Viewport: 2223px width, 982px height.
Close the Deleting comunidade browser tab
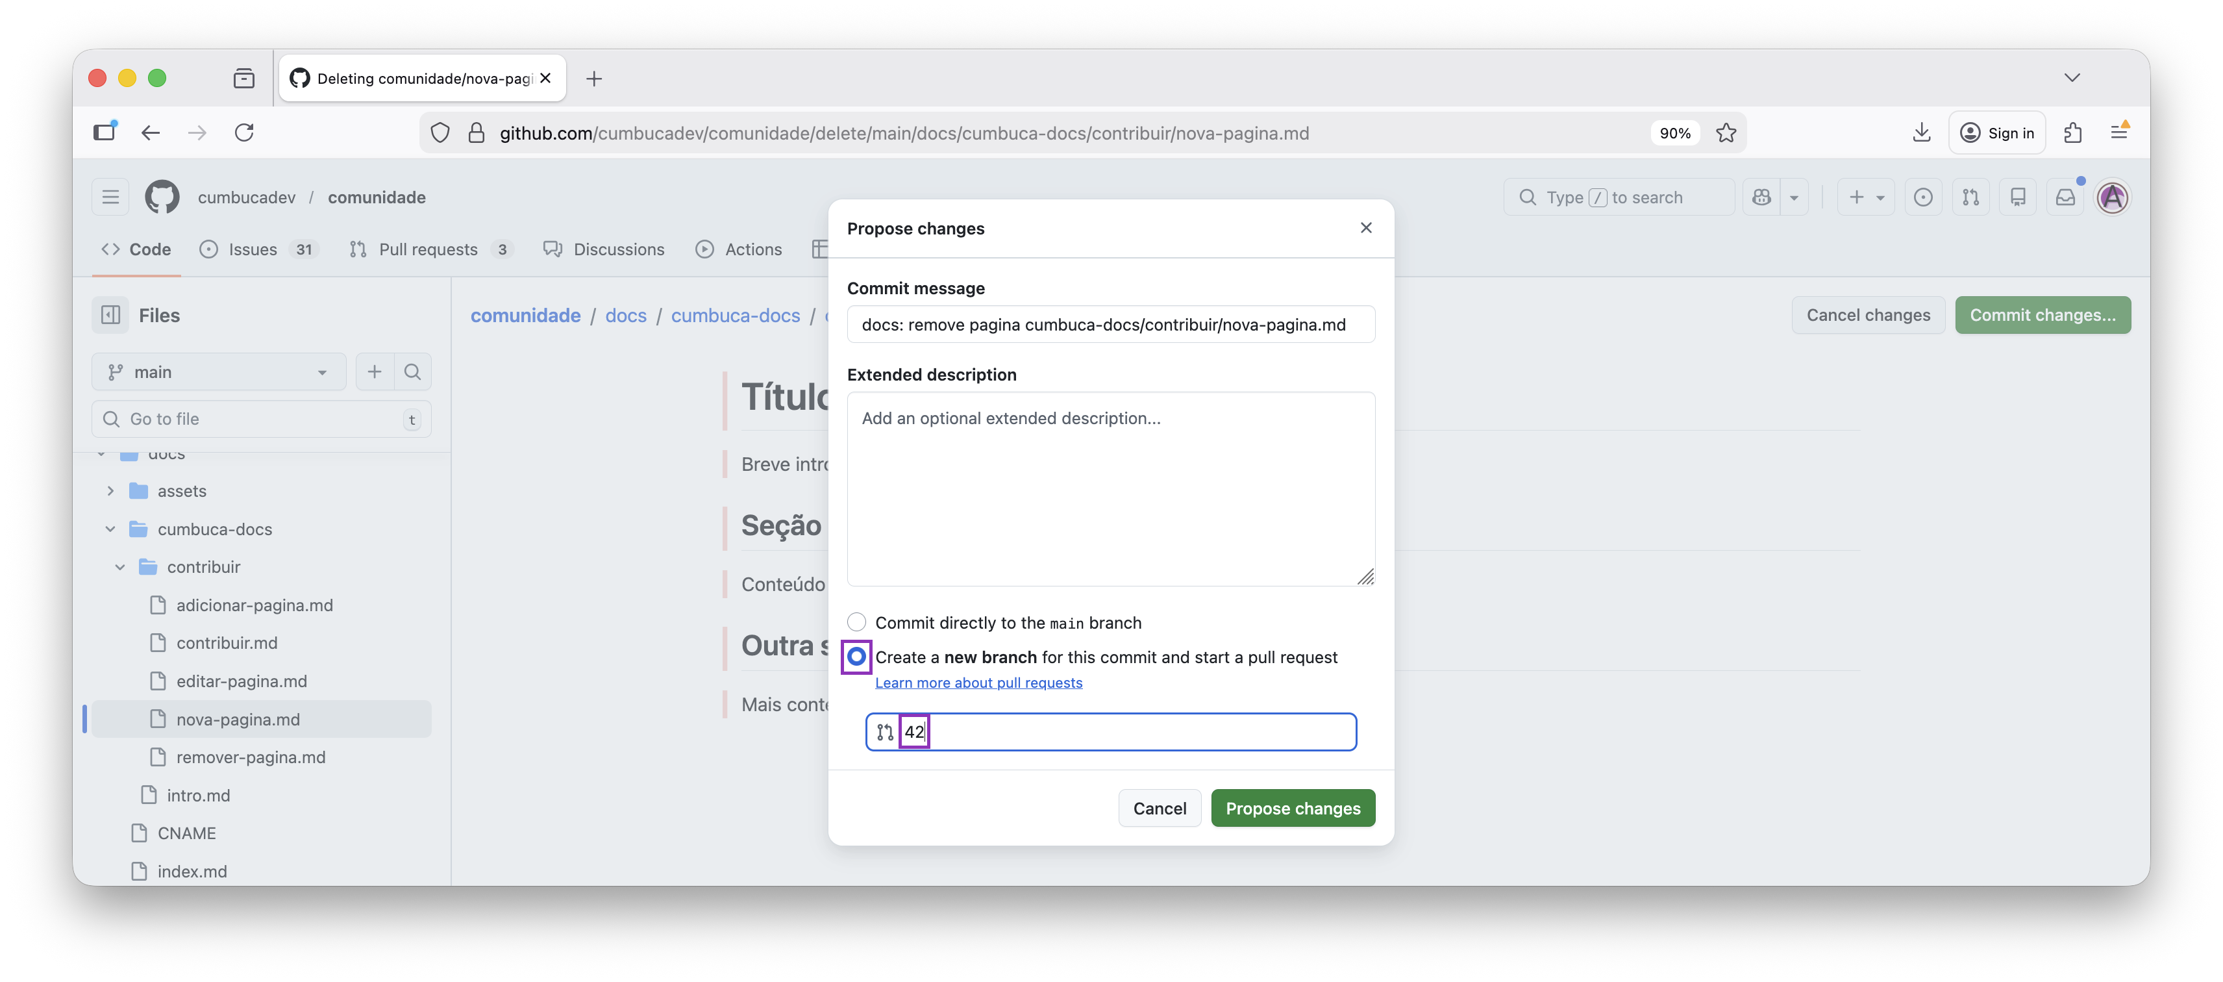coord(545,79)
